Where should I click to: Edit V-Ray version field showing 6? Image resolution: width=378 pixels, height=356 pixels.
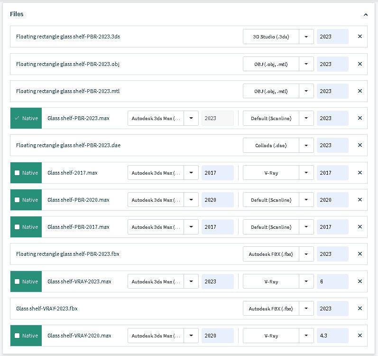[332, 281]
